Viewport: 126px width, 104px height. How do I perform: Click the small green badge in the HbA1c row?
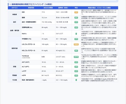[76, 34]
